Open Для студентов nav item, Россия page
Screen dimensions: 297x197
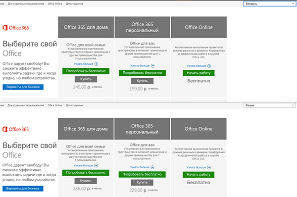coord(74,105)
